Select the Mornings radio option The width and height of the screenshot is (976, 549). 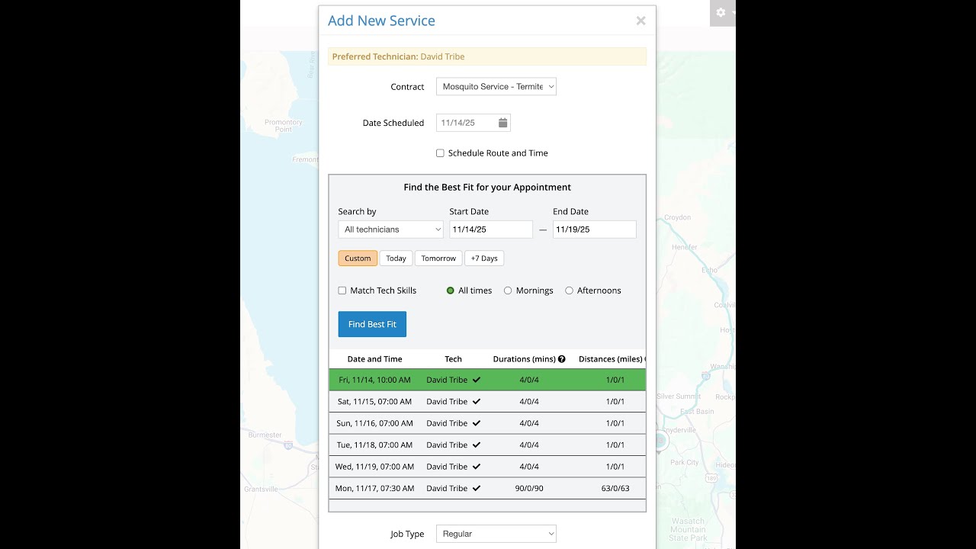tap(508, 291)
